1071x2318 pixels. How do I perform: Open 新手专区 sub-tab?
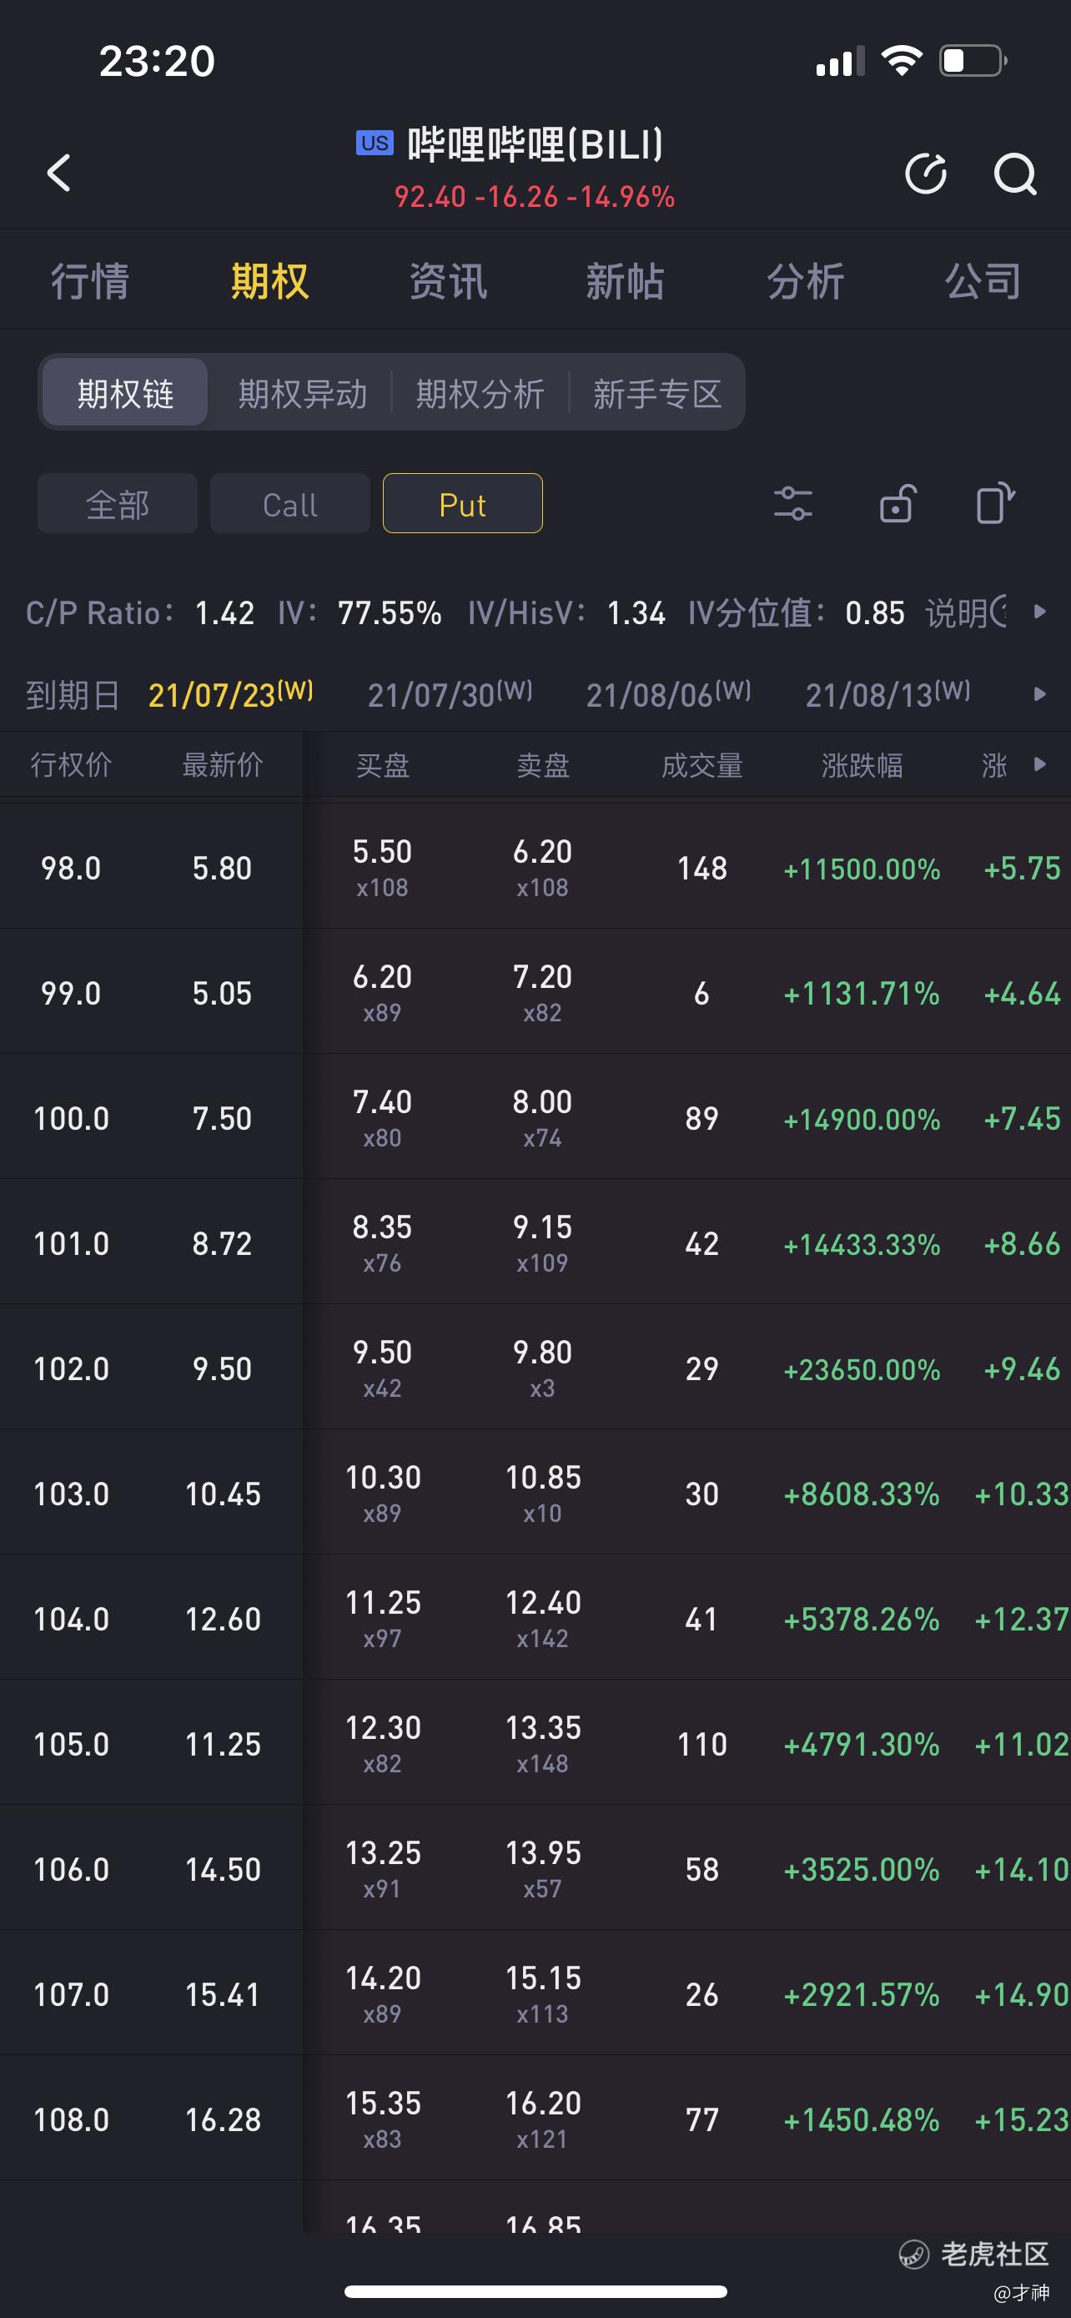click(657, 393)
